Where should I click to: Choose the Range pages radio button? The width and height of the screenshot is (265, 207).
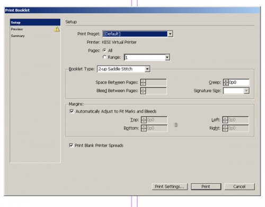[x=104, y=57]
